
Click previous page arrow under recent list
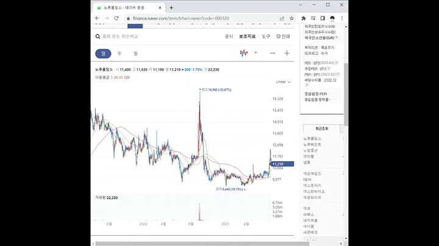coord(308,240)
